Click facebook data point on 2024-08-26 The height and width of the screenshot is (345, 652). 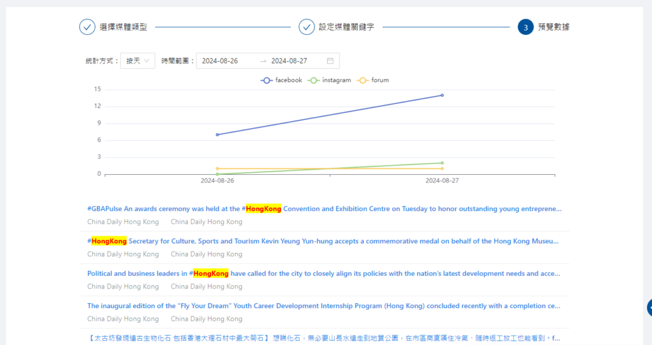click(x=217, y=135)
